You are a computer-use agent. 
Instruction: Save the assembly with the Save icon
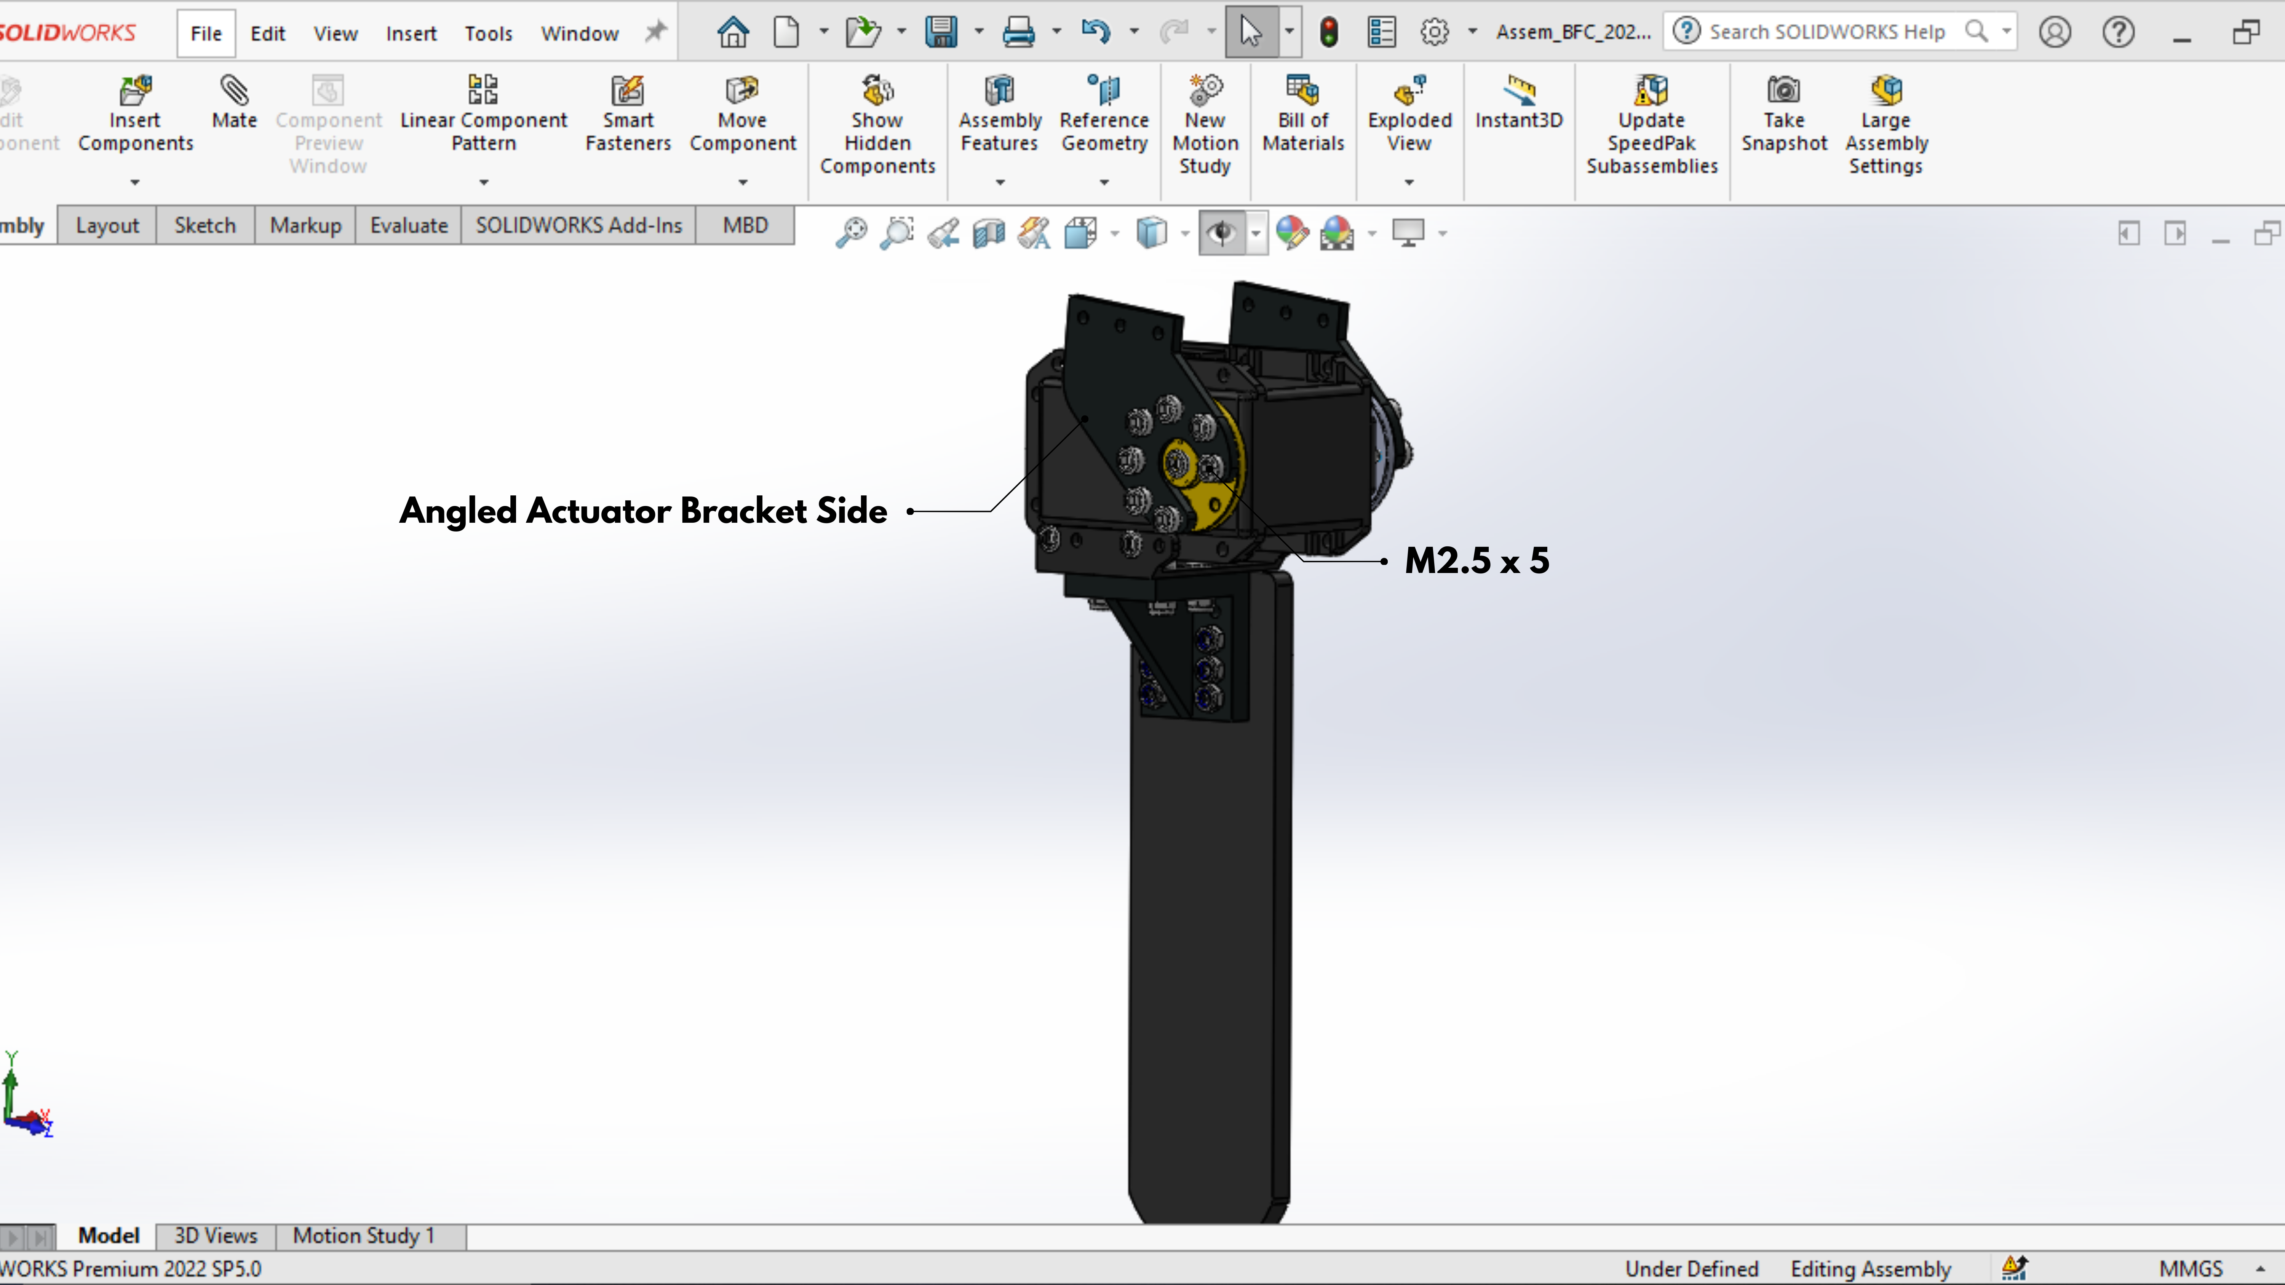coord(941,32)
